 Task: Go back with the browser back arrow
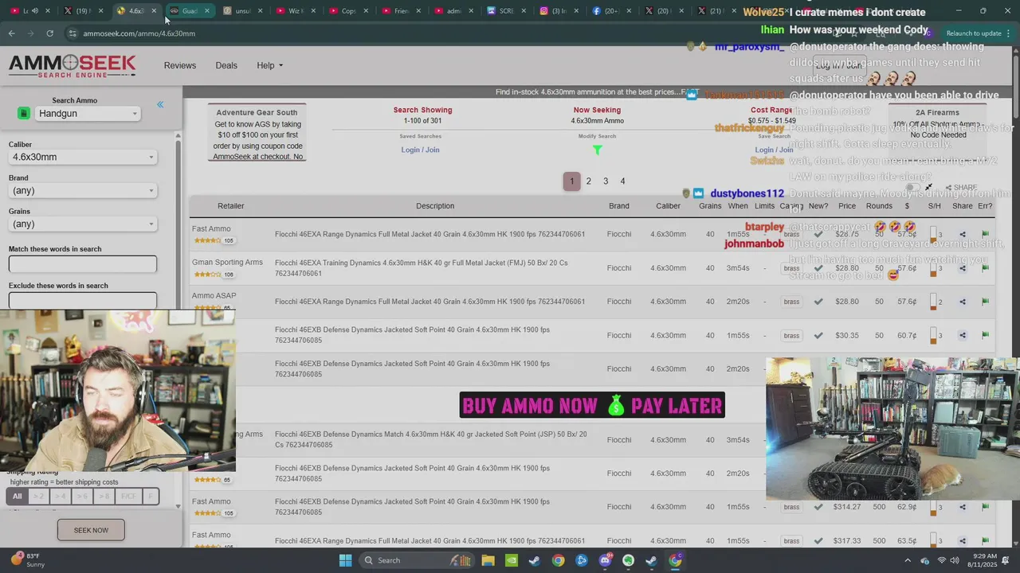[x=11, y=33]
